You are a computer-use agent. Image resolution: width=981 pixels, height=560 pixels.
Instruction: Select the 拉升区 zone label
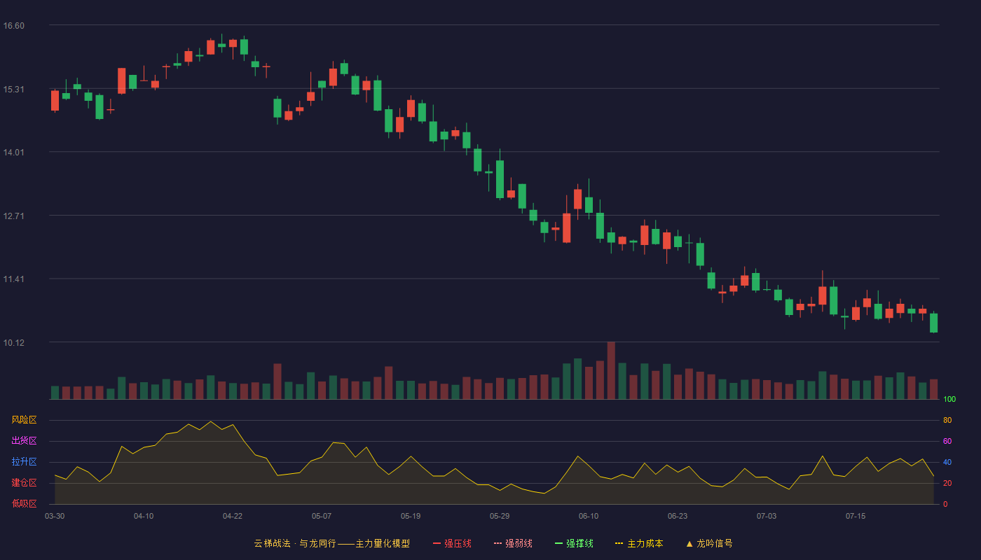24,462
